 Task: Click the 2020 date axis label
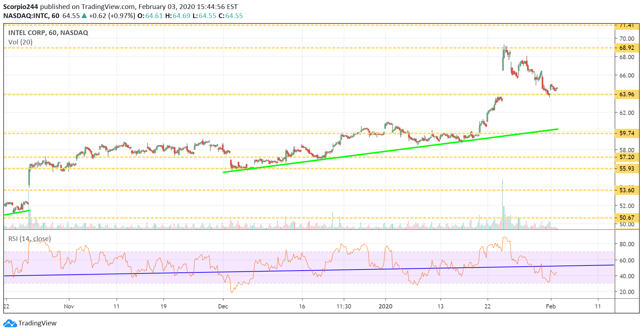tap(386, 306)
